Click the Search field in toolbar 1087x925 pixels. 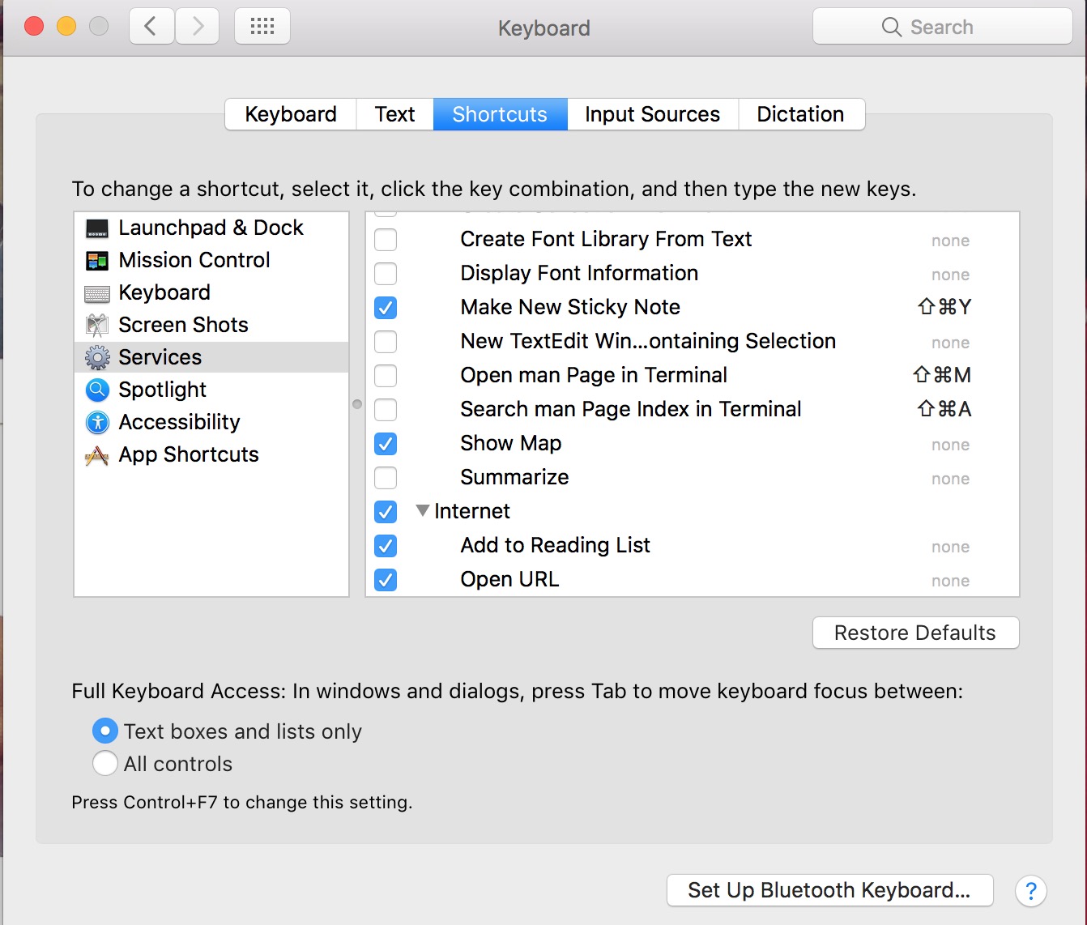(942, 27)
